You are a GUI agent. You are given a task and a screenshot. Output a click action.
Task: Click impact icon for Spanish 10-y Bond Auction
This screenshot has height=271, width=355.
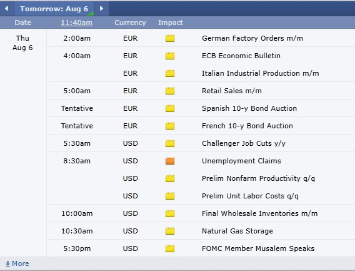(170, 108)
